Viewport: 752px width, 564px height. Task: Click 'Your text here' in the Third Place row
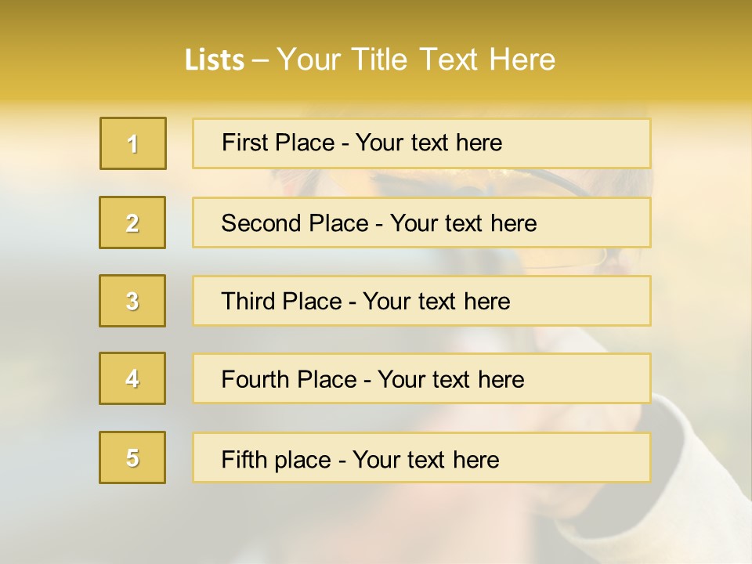coord(436,302)
